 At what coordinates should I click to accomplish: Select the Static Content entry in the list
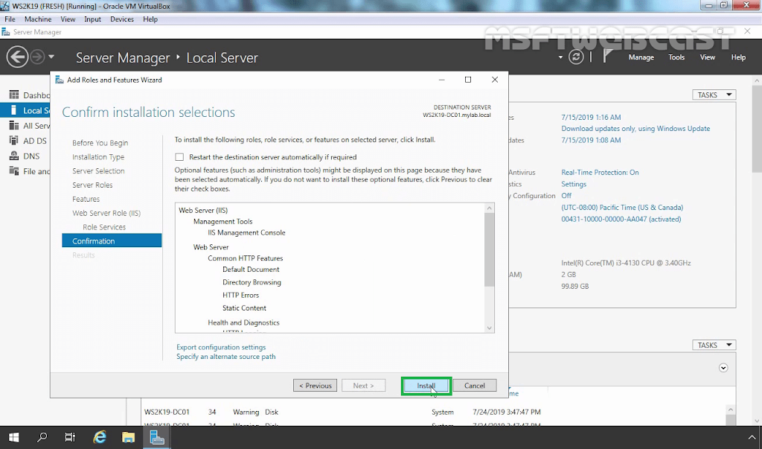coord(244,308)
